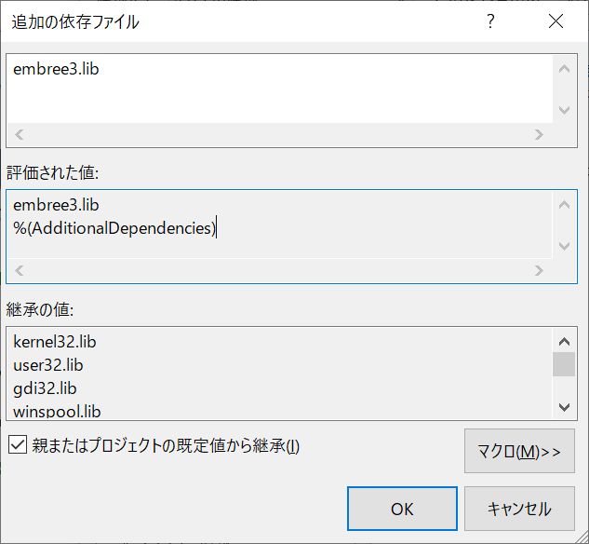This screenshot has width=589, height=544.
Task: Click left arrow in 評価された値 horizontal scrollbar
Action: (x=20, y=271)
